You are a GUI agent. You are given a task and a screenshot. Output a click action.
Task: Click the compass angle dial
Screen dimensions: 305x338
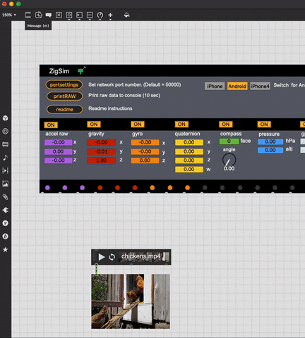click(229, 160)
